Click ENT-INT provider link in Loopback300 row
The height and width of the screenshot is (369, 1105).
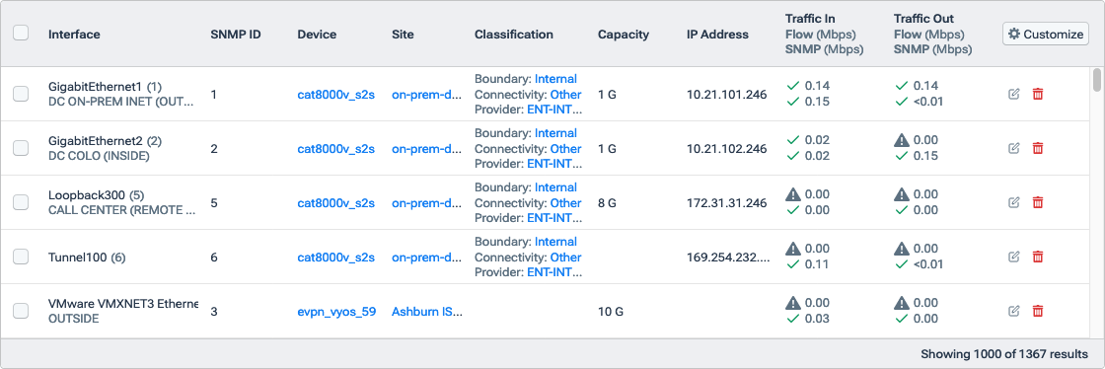pos(555,218)
